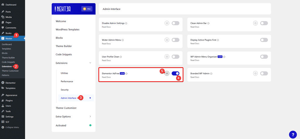Expand the Extra Options chevron

point(90,116)
